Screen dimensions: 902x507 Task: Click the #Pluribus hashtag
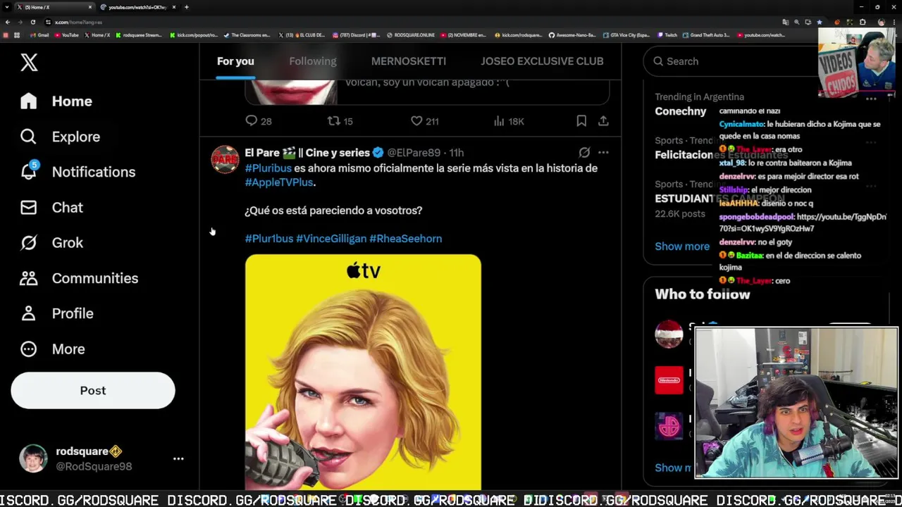[x=268, y=168]
